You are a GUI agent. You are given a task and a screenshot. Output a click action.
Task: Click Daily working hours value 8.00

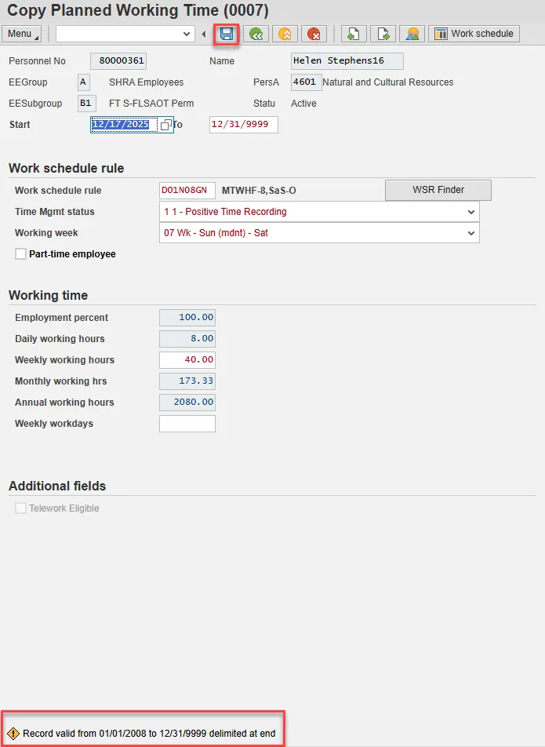point(187,339)
